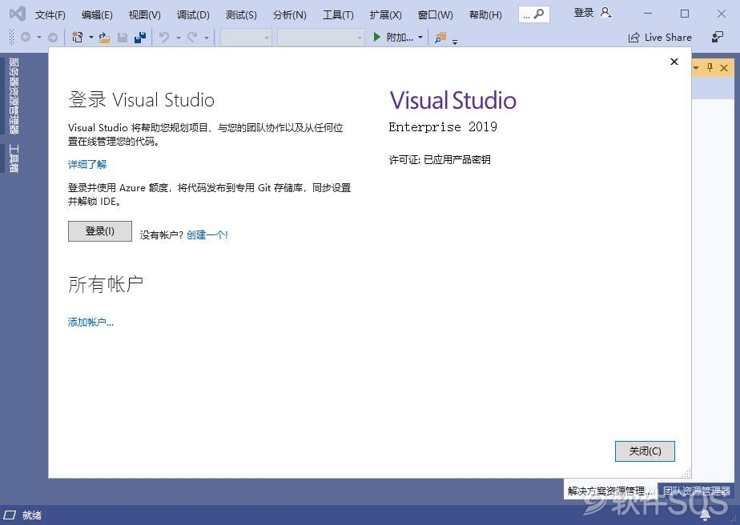This screenshot has height=525, width=740.
Task: Expand the New Project dropdown arrow
Action: [90, 38]
